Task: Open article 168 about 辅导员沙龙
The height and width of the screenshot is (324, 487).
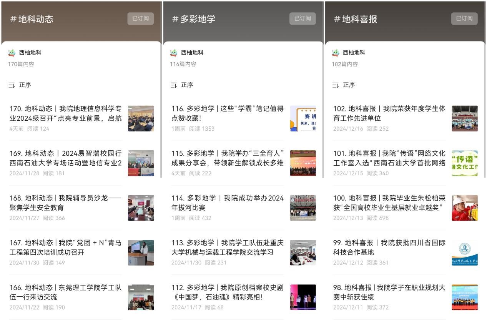Action: 65,203
